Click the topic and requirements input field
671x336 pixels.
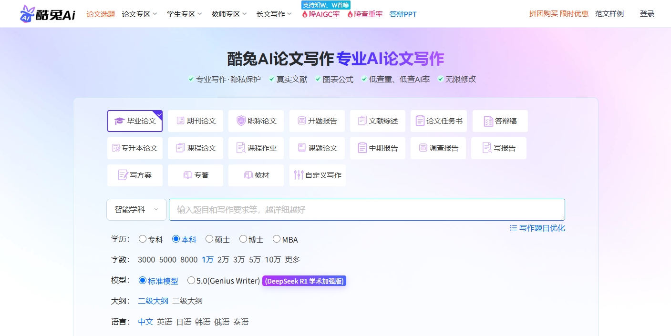[367, 210]
